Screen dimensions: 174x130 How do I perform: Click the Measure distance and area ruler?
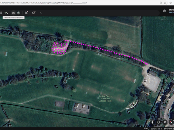13,13
